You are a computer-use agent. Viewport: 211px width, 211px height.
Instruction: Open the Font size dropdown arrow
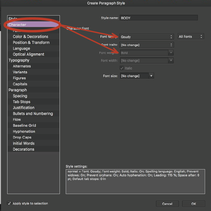pyautogui.click(x=151, y=76)
